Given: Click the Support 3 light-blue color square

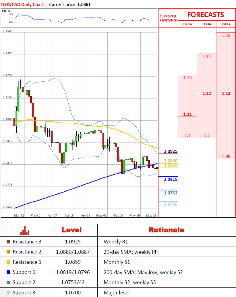Looking at the screenshot, I should click(x=8, y=292).
